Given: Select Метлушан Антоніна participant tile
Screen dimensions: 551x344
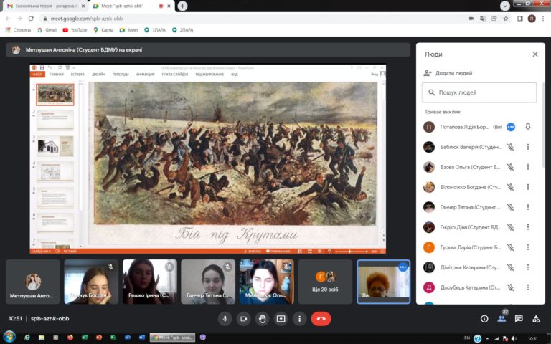Looking at the screenshot, I should [x=33, y=282].
